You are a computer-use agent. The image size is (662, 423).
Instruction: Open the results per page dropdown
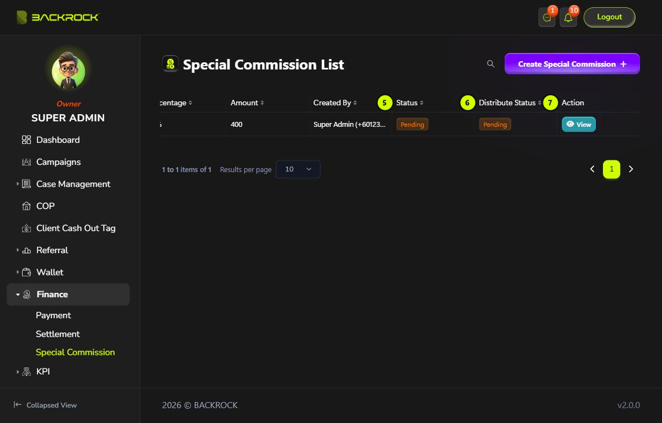(x=298, y=169)
